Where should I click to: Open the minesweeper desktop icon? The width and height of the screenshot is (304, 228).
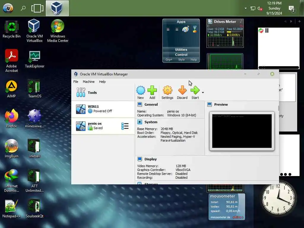[34, 118]
